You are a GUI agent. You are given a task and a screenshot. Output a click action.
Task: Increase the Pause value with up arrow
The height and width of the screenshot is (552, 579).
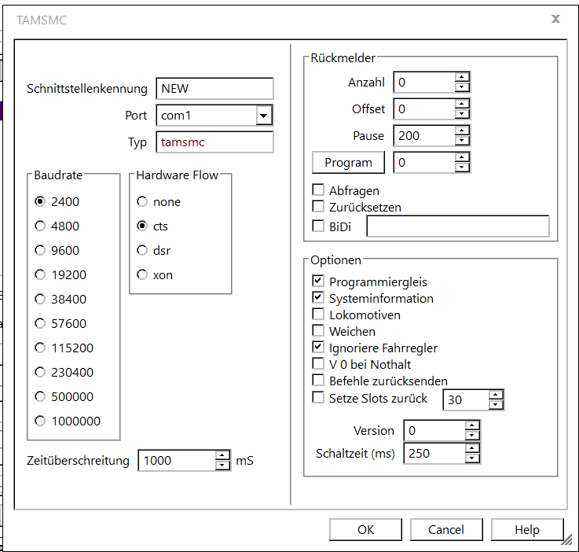pos(462,131)
